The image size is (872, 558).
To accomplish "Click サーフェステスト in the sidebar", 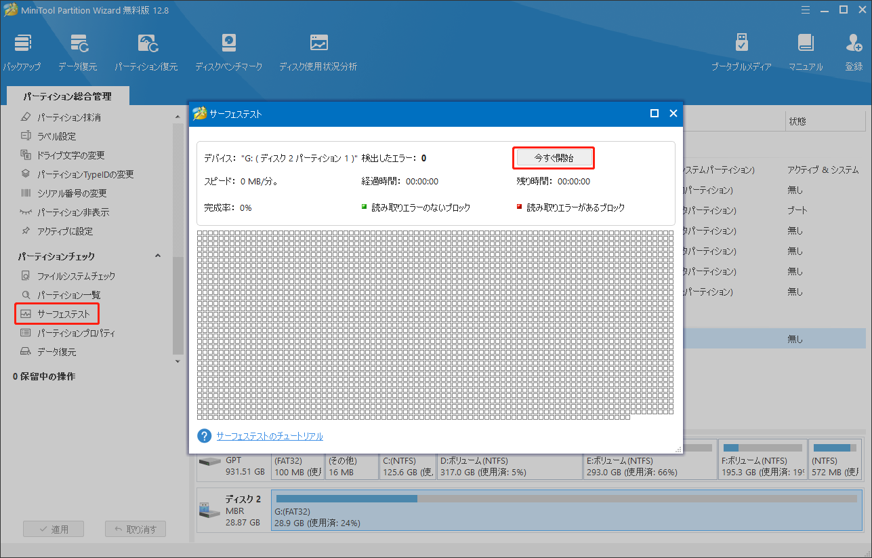I will pyautogui.click(x=63, y=314).
